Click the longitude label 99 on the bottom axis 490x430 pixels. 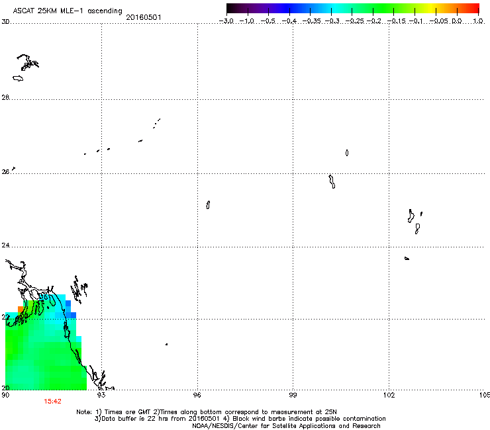click(293, 395)
